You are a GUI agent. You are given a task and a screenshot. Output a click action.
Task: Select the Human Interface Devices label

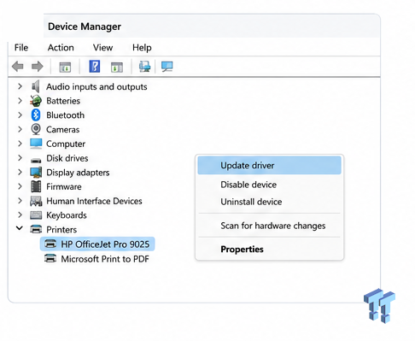click(x=94, y=201)
